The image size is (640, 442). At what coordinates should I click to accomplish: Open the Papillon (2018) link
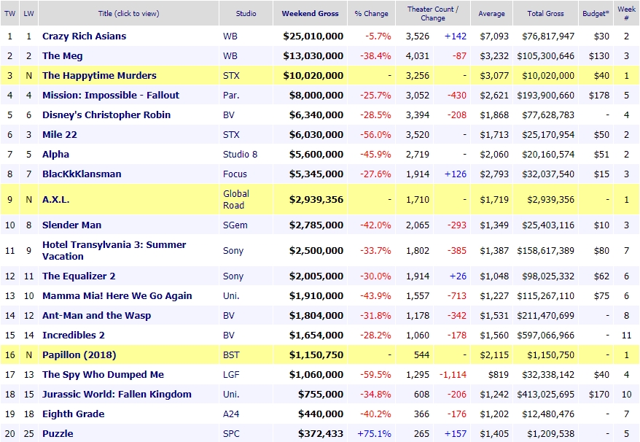tap(79, 354)
